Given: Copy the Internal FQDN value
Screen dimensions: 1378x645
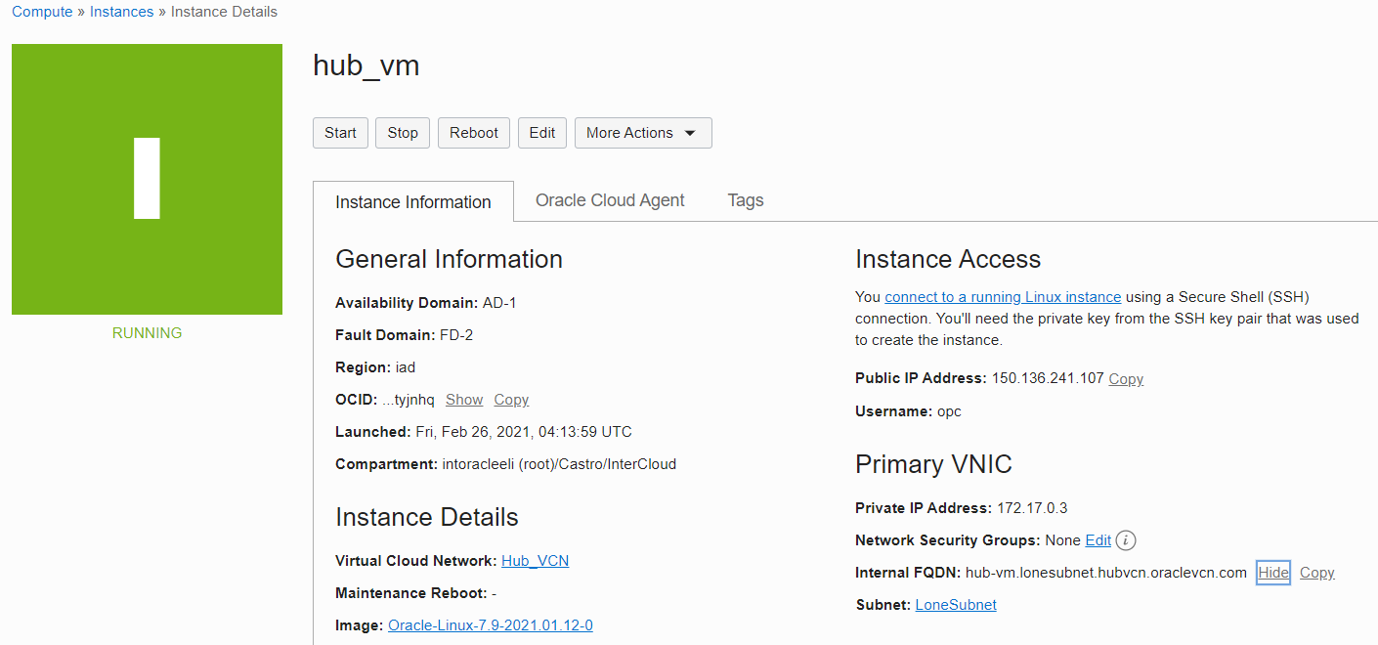Looking at the screenshot, I should 1316,573.
